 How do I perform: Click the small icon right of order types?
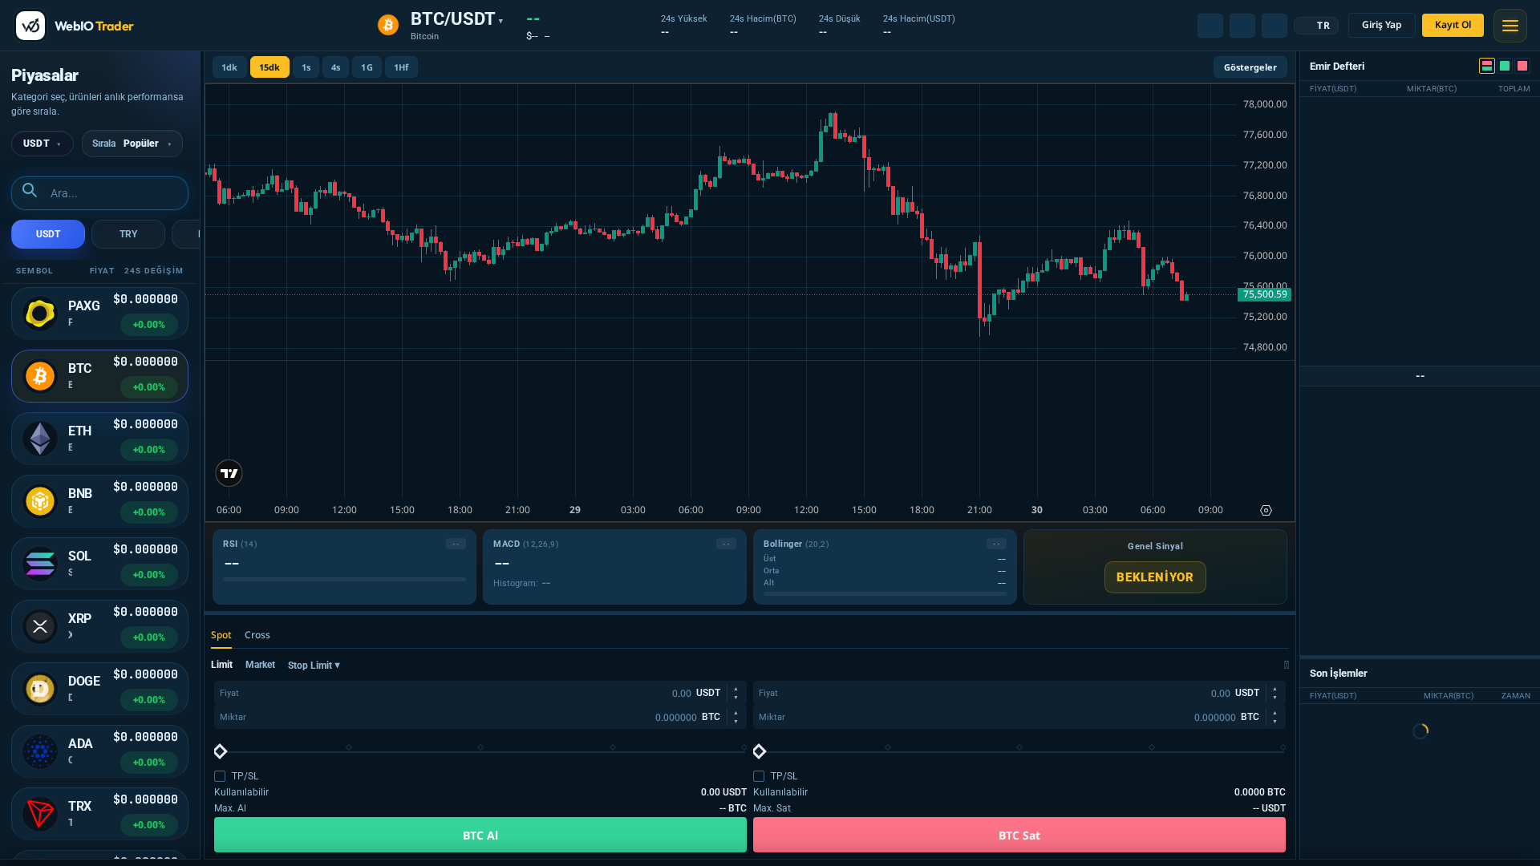[1287, 665]
